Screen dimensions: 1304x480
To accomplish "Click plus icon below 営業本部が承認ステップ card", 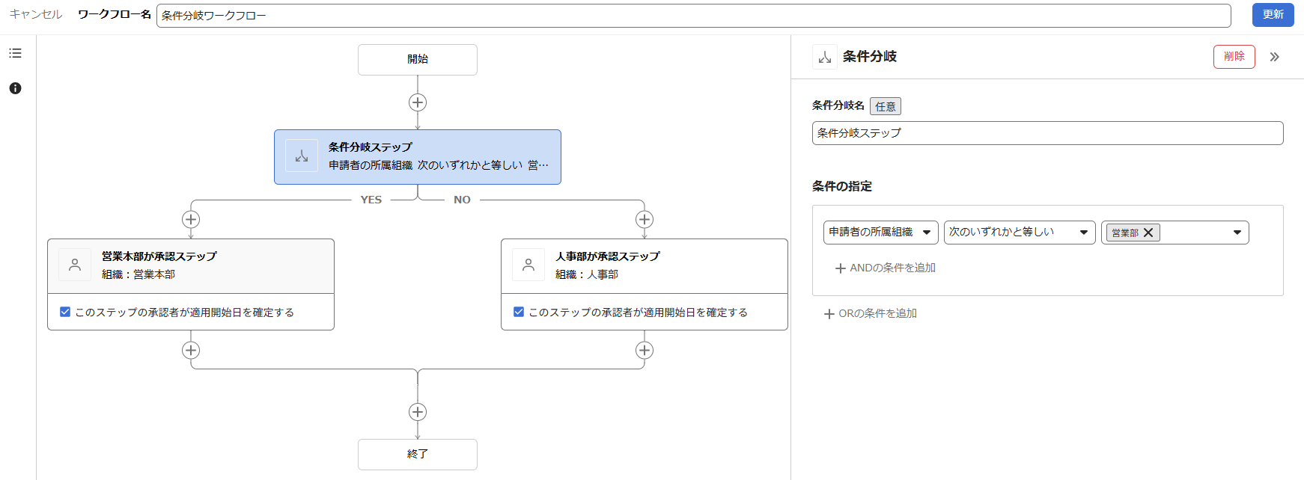I will tap(191, 350).
